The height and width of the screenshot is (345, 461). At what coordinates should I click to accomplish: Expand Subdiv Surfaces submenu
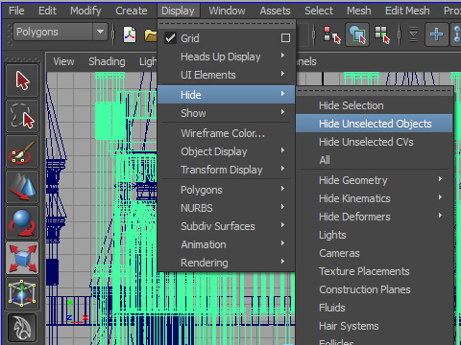227,226
